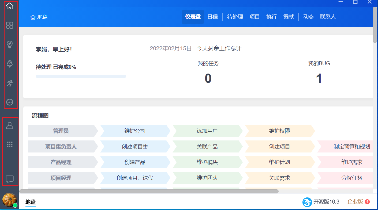The width and height of the screenshot is (378, 210).
Task: Open the 待处理 tab
Action: pos(235,17)
